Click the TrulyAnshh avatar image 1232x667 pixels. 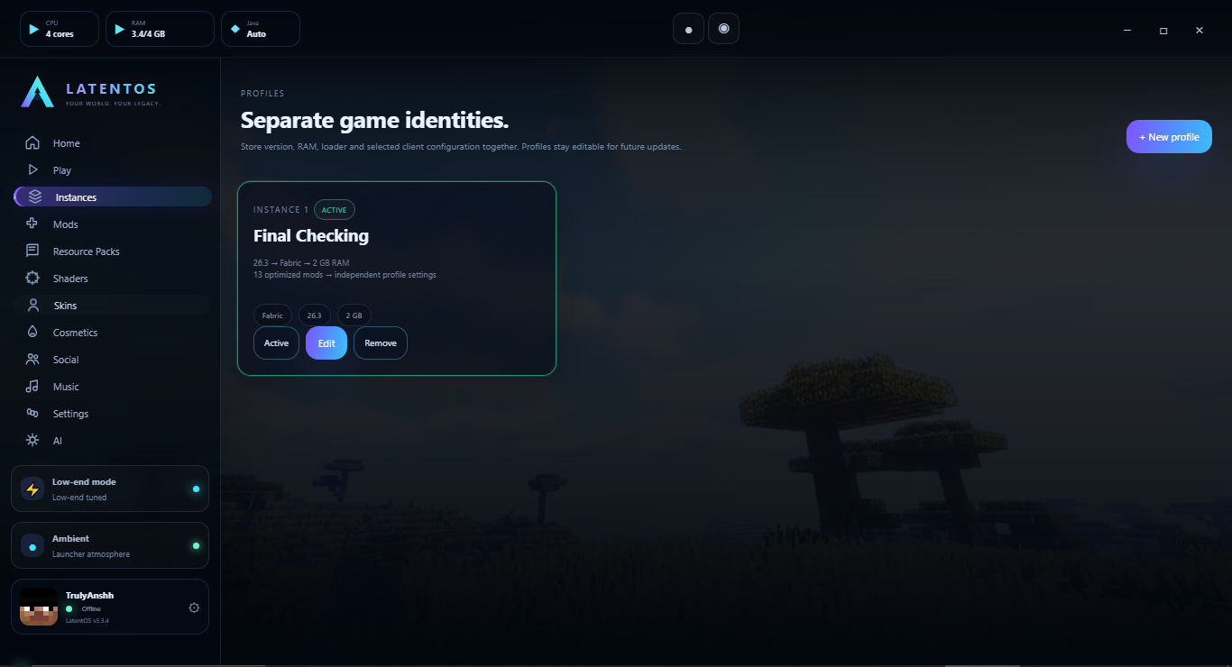pyautogui.click(x=39, y=607)
